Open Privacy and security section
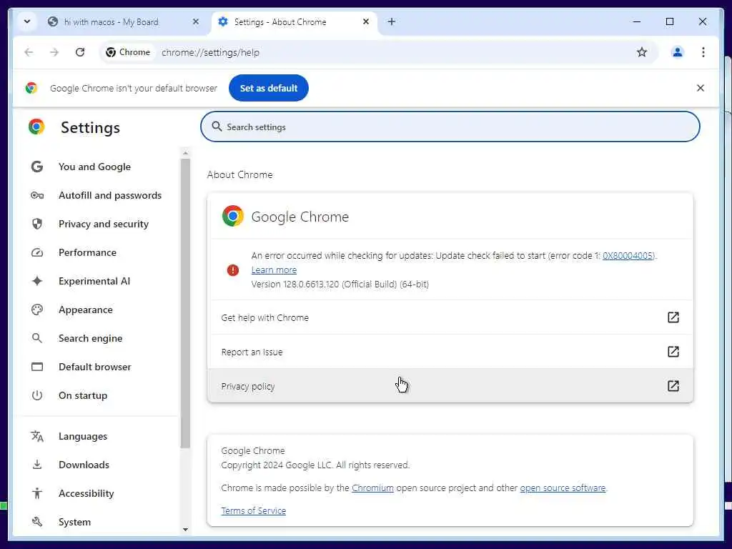 pos(103,224)
